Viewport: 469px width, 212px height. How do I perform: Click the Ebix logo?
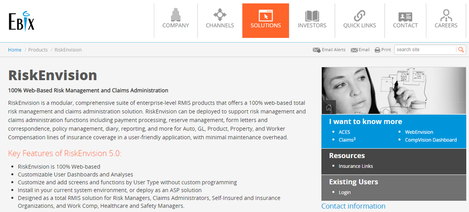21,21
